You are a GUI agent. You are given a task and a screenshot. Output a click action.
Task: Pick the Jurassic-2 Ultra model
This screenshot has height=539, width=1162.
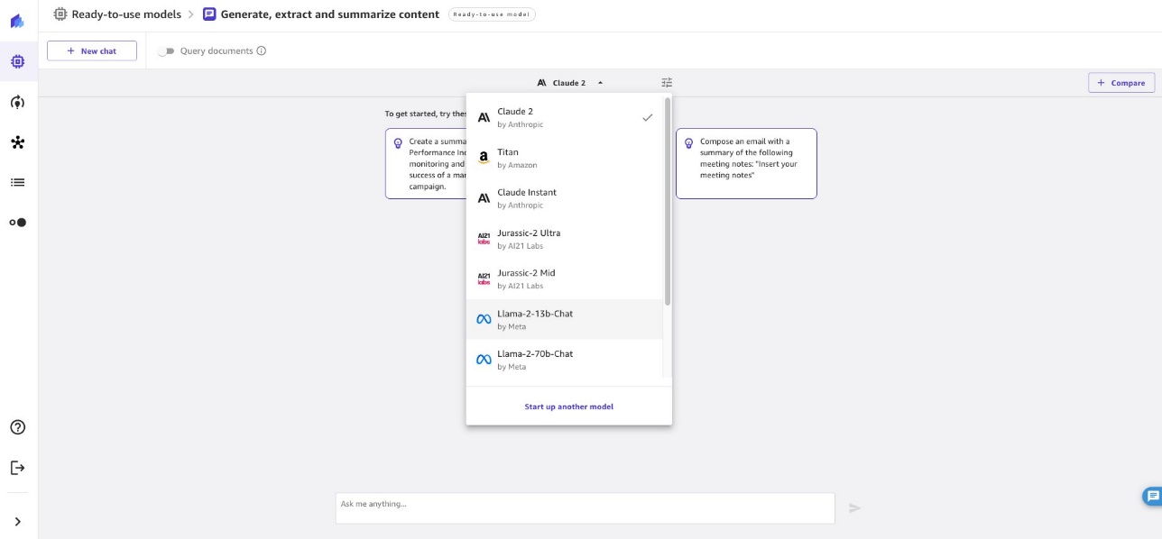point(565,239)
